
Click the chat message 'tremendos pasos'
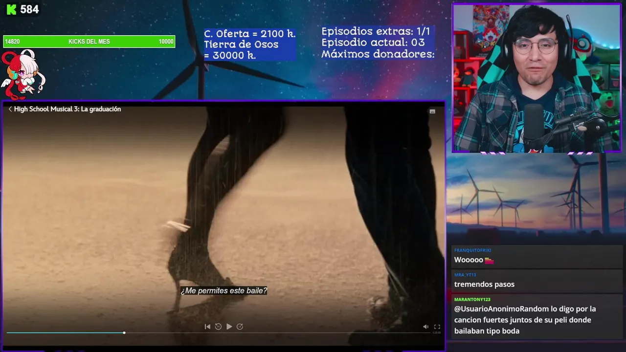coord(484,284)
